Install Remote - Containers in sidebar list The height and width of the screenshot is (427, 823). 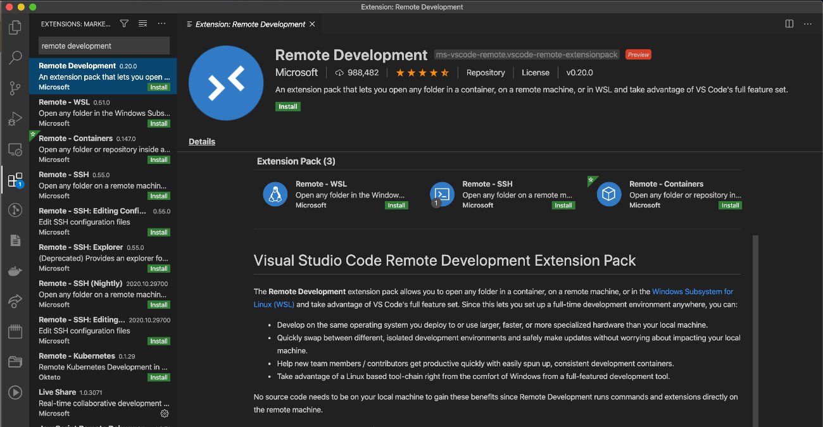[159, 160]
